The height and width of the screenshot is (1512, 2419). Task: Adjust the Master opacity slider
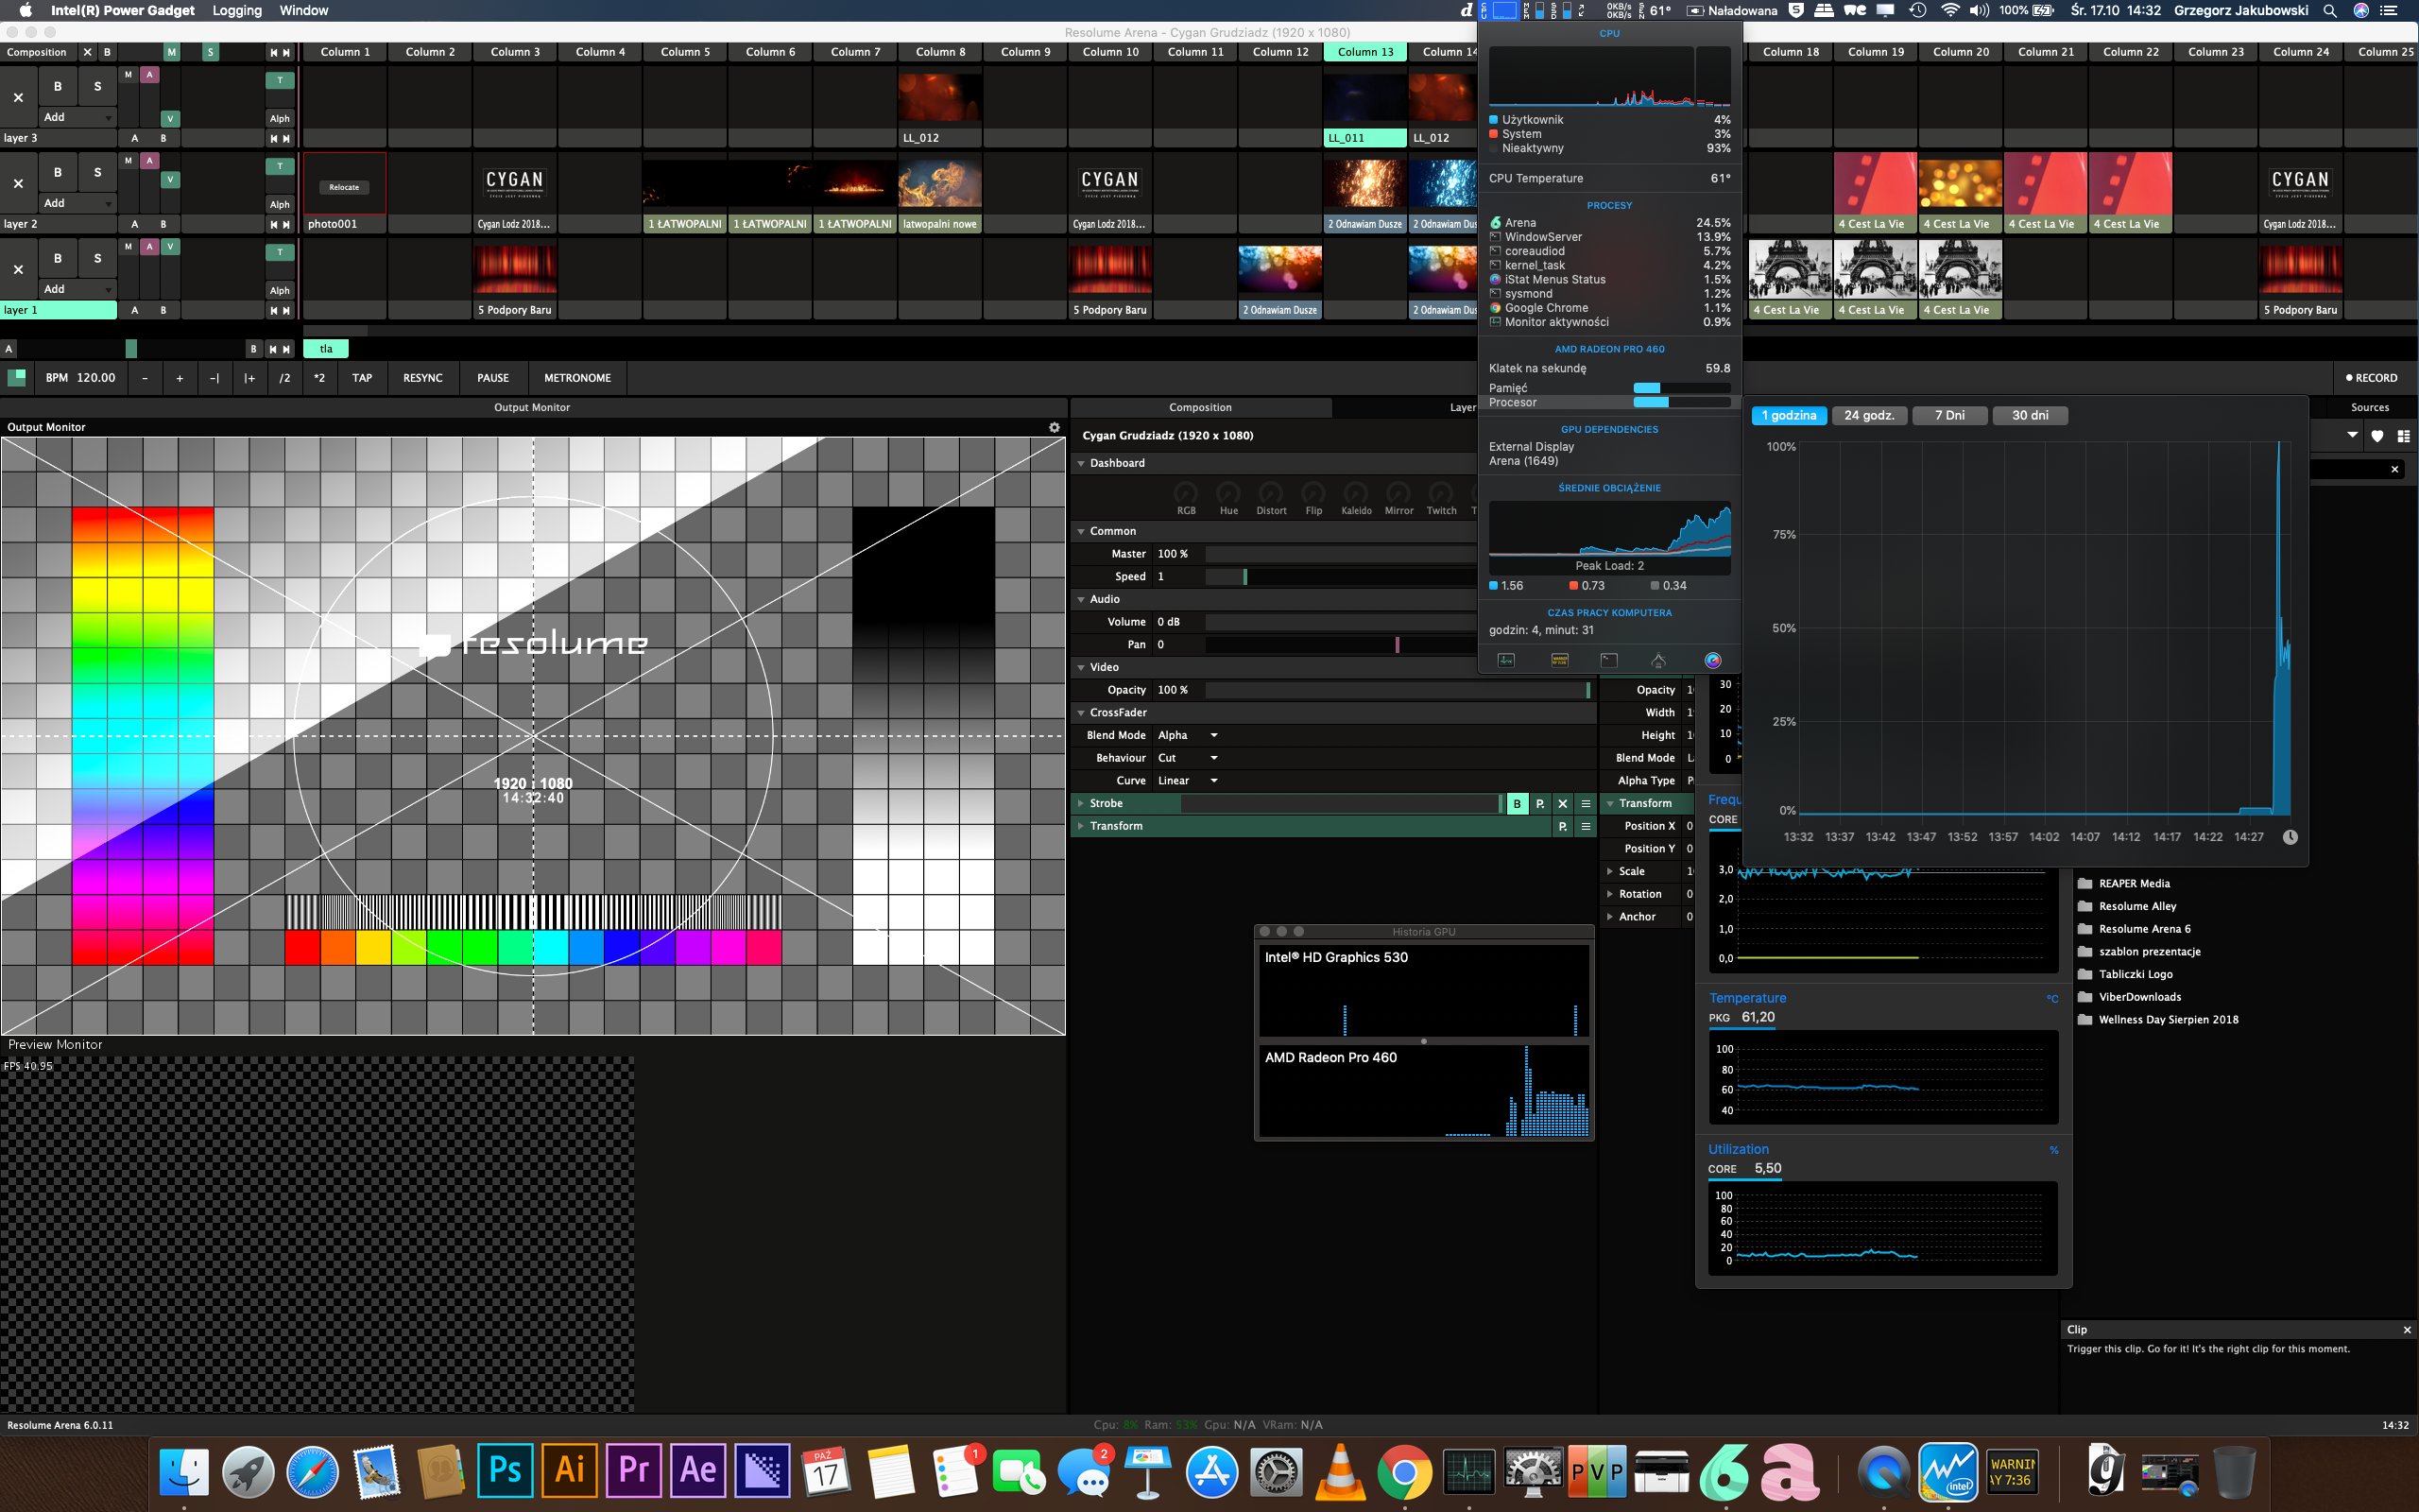[1340, 554]
